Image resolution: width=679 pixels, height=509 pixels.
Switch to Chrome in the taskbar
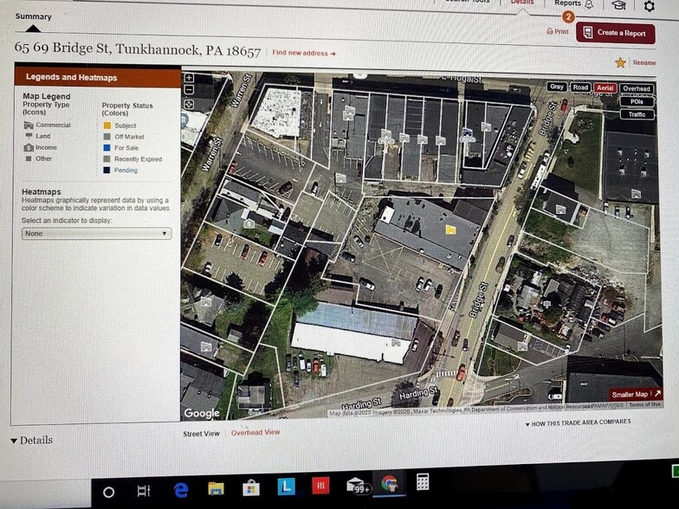[390, 483]
